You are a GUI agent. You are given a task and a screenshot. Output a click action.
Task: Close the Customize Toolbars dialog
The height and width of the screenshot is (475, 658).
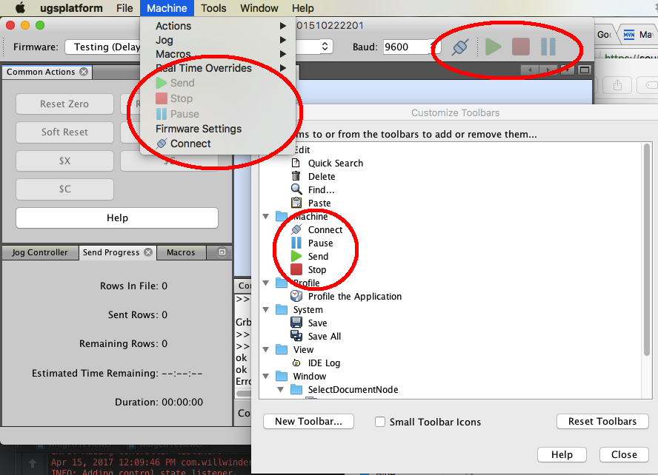click(624, 454)
